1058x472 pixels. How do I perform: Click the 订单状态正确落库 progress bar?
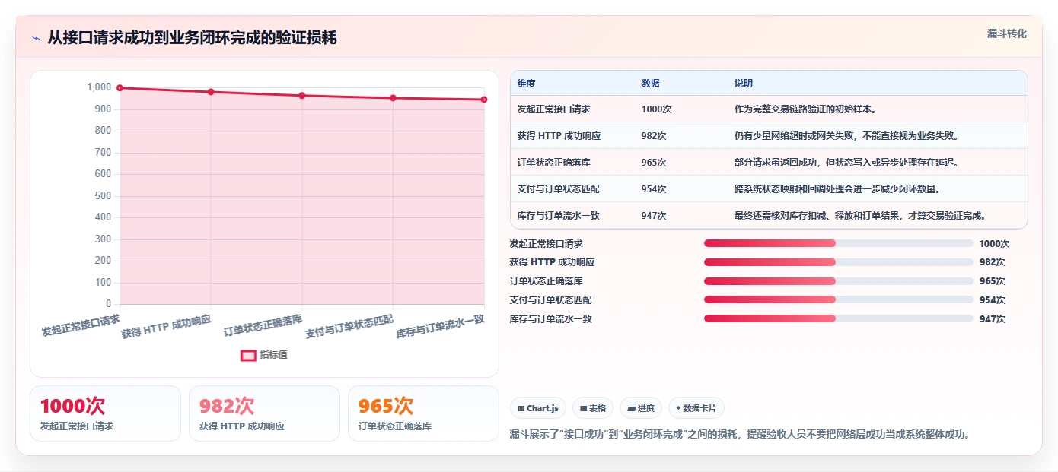(838, 281)
